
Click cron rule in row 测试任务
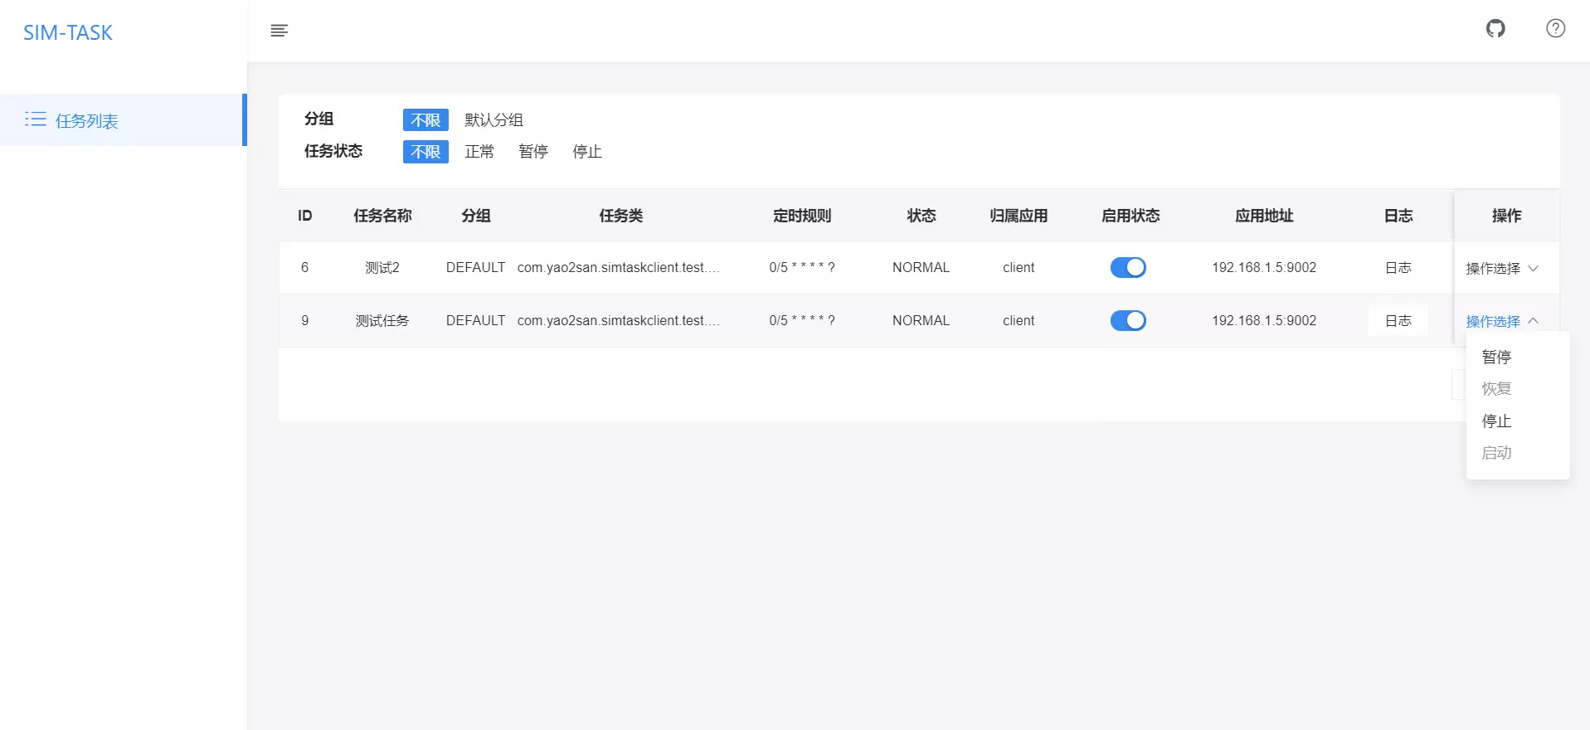pyautogui.click(x=802, y=320)
